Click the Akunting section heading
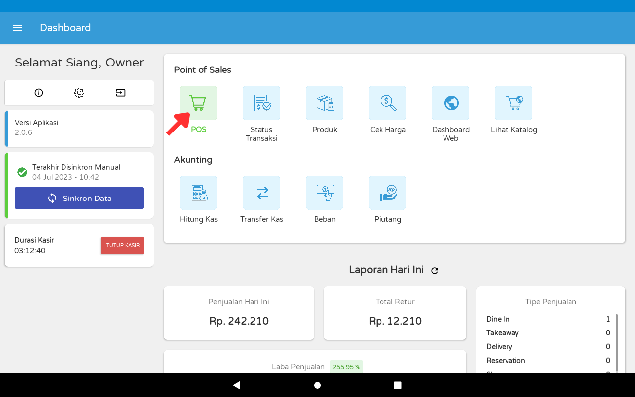Viewport: 635px width, 397px height. coord(193,160)
